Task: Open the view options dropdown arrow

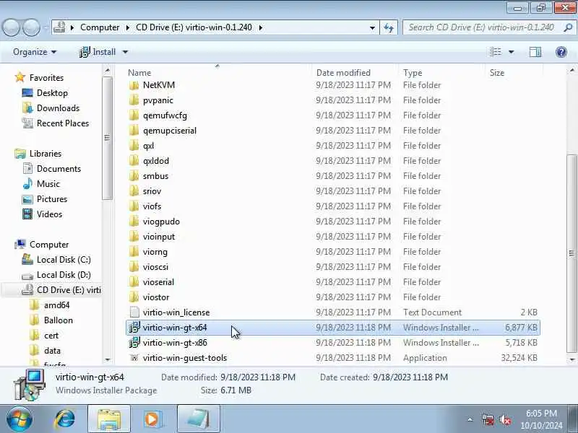Action: [512, 52]
